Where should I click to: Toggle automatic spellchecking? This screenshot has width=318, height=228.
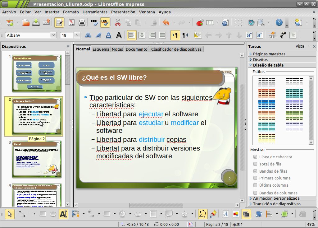(105, 22)
